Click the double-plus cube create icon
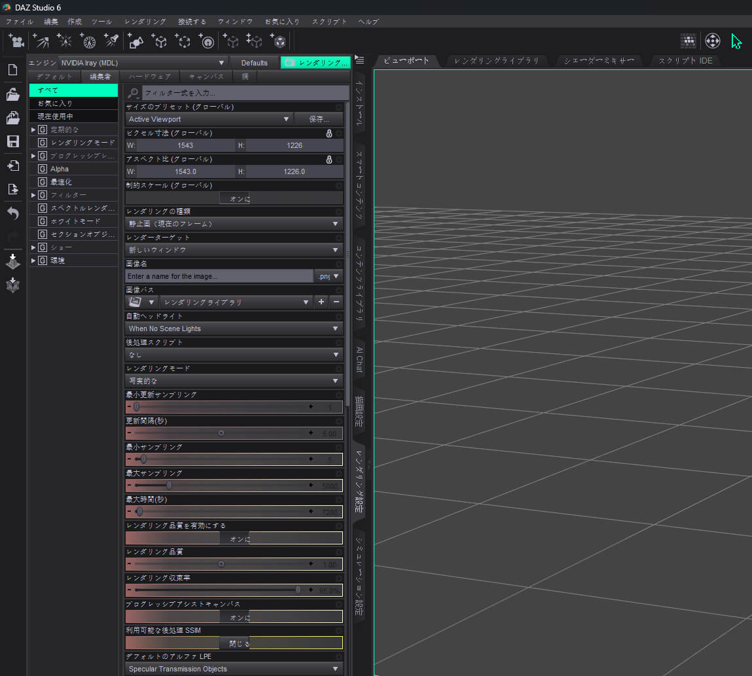The height and width of the screenshot is (676, 752). 254,41
